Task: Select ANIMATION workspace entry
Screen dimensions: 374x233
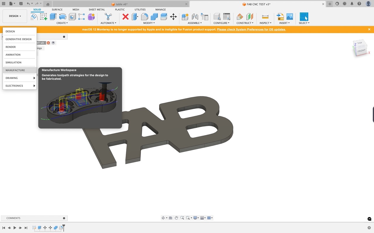Action: (20, 55)
